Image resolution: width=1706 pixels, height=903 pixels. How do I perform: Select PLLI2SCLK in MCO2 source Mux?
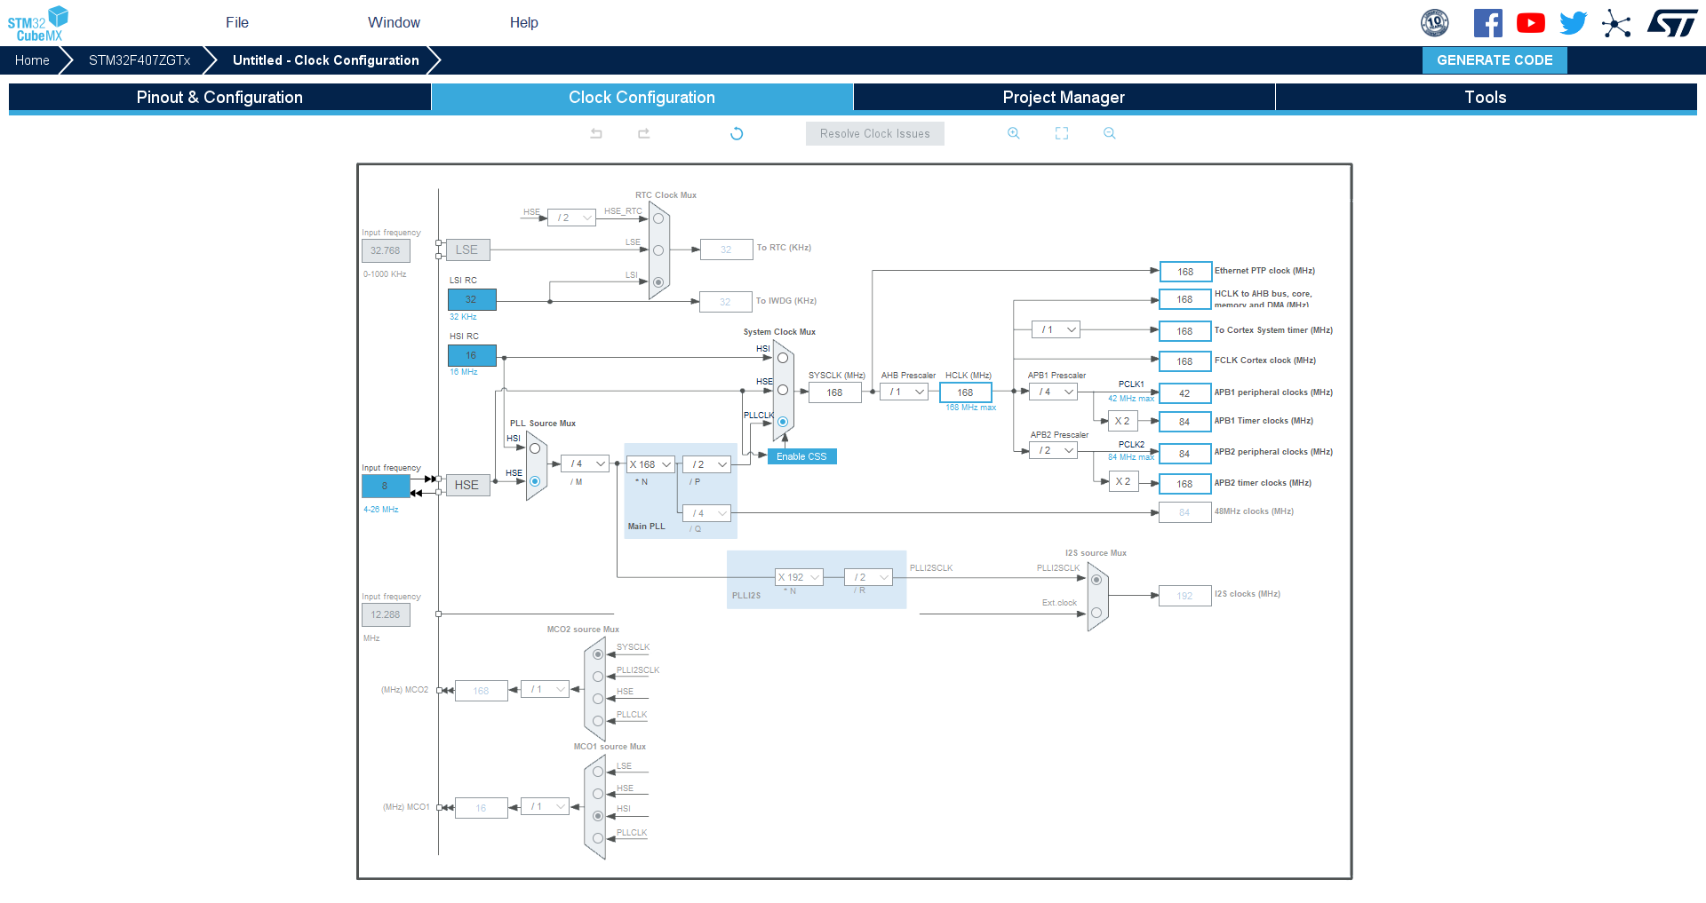click(x=598, y=677)
